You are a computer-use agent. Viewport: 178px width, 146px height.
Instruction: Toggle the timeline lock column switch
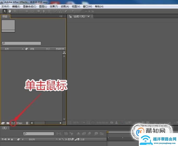12,139
